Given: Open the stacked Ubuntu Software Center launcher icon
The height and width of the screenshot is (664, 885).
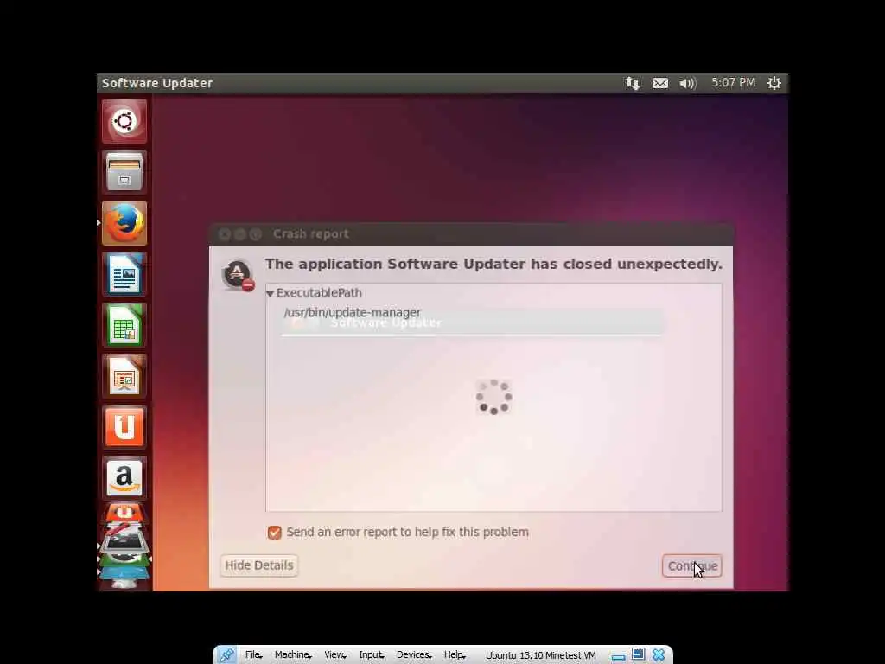Looking at the screenshot, I should click(124, 512).
